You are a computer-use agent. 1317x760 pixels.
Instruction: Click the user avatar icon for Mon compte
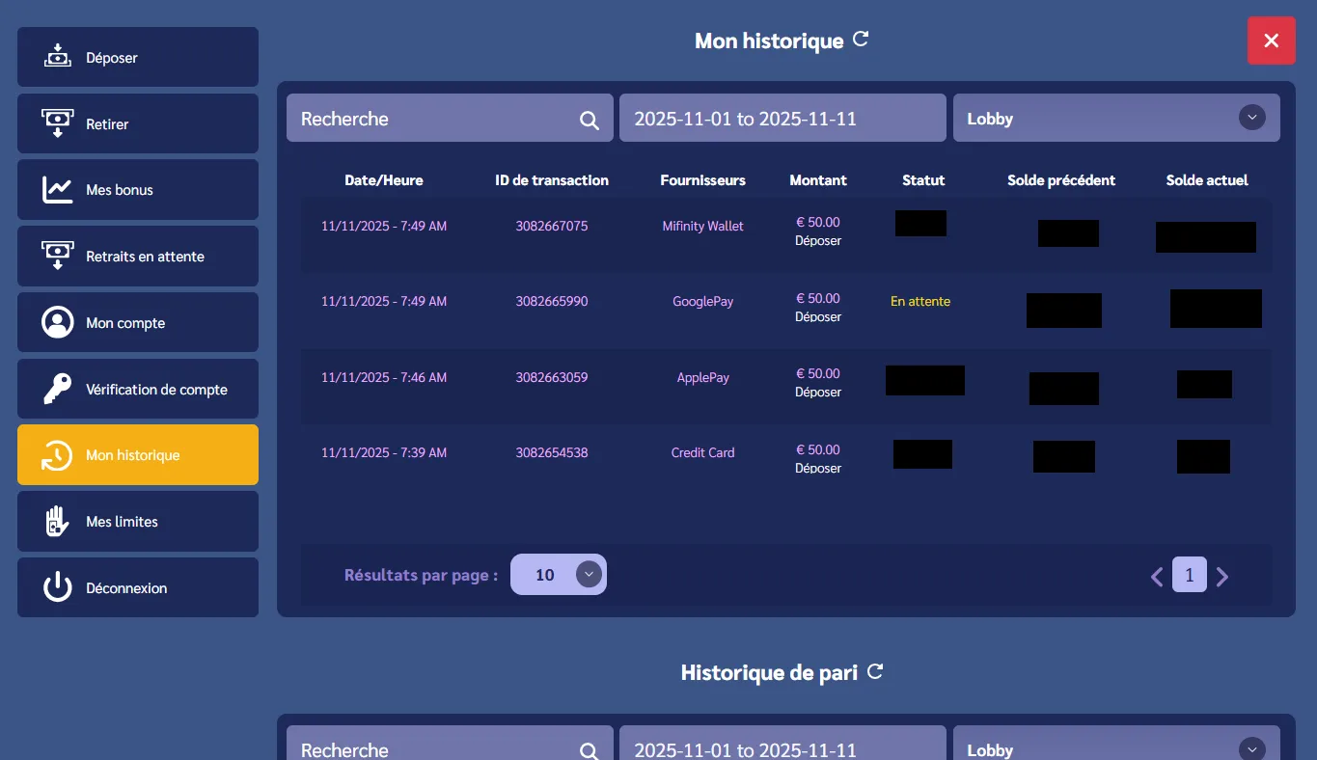click(x=58, y=322)
